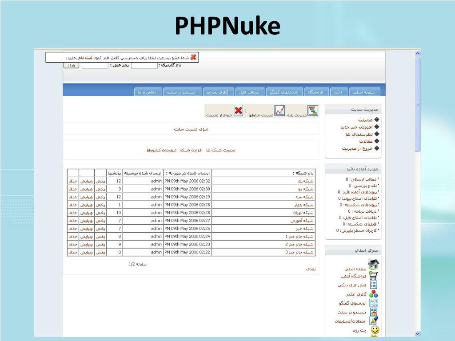The image size is (455, 341).
Task: Dismiss the membership notice red X icon
Action: [x=194, y=57]
